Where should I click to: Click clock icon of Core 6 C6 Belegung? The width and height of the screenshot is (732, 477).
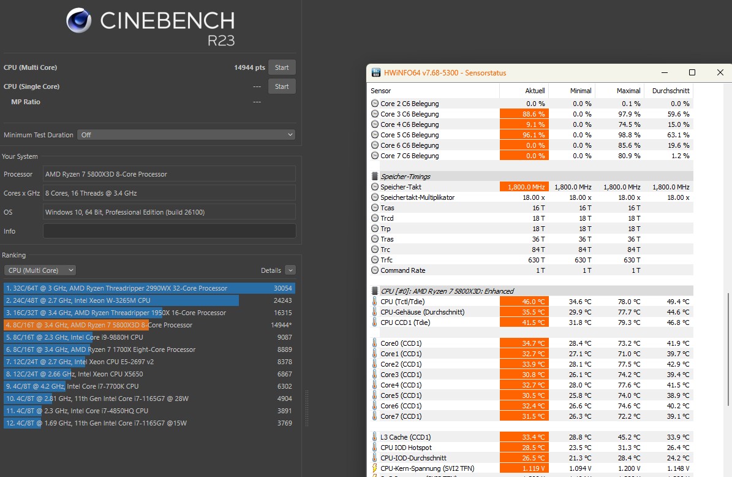tap(374, 145)
